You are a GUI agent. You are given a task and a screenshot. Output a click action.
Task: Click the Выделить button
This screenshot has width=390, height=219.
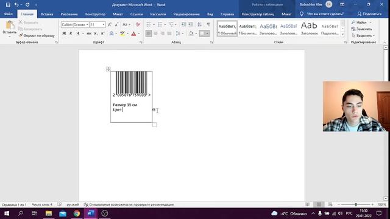point(363,35)
